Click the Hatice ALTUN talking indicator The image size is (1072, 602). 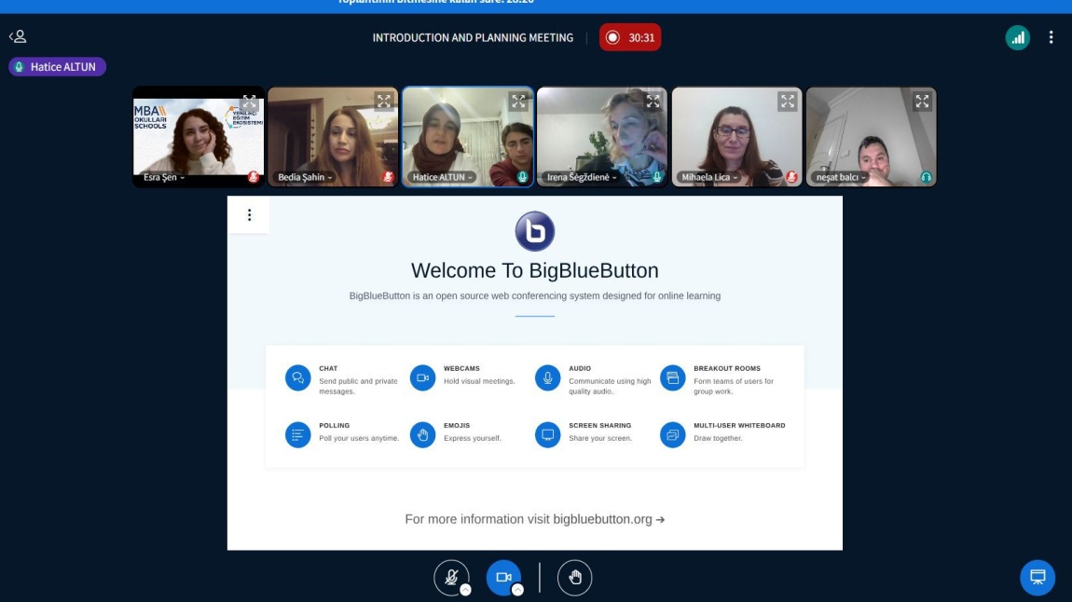(x=58, y=67)
